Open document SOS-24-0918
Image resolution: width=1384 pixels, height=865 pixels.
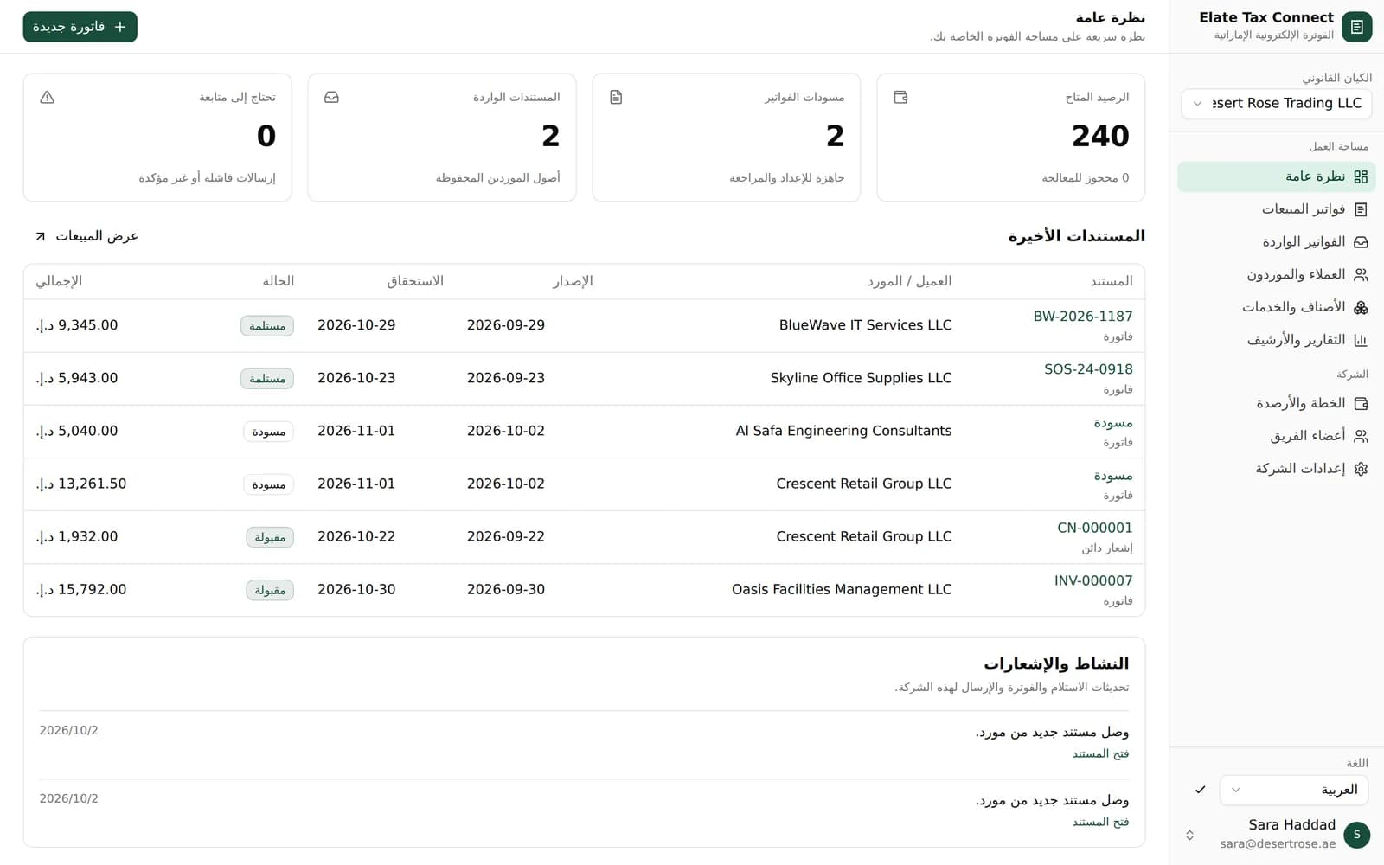tap(1088, 369)
